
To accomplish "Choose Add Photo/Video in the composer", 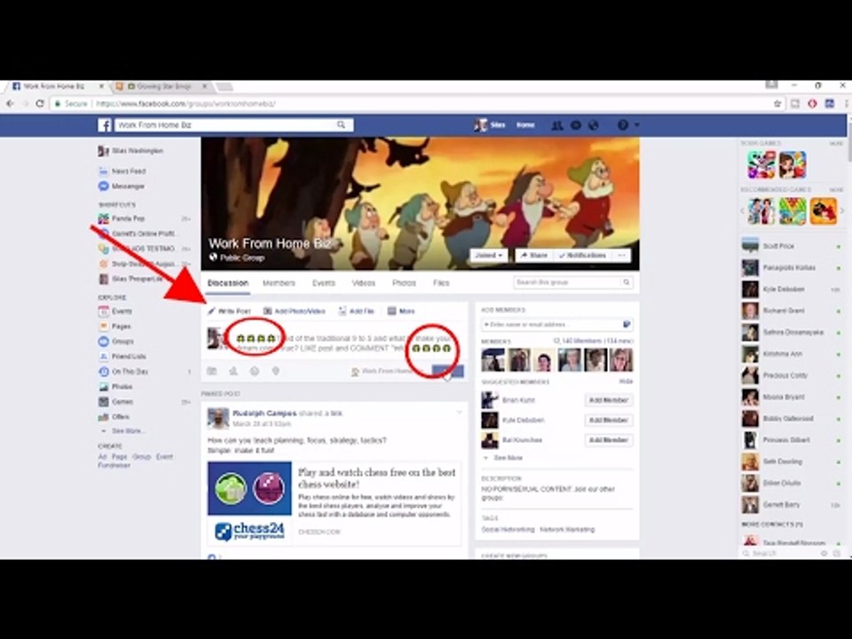I will point(295,312).
